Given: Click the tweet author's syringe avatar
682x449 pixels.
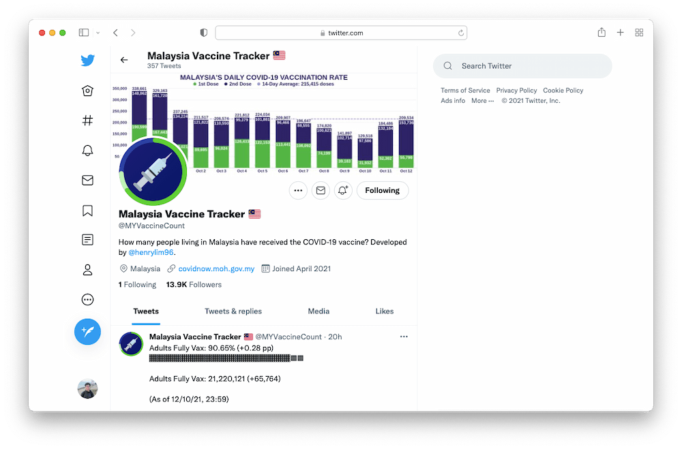Looking at the screenshot, I should [131, 344].
